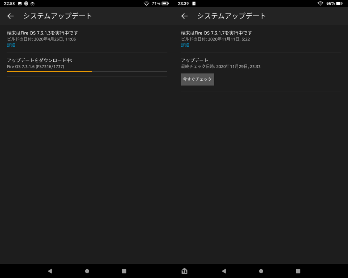Tap the image notification icon next to 22:58
348x278 pixels.
pyautogui.click(x=20, y=4)
